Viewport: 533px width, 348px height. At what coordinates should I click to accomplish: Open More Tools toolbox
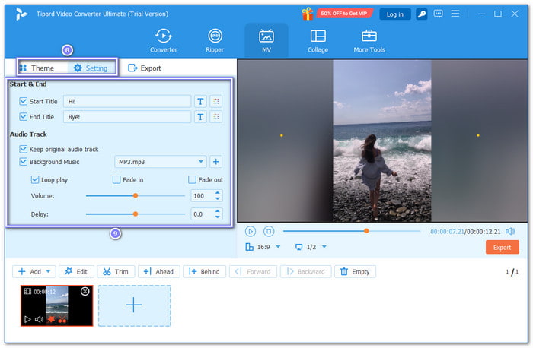tap(369, 41)
